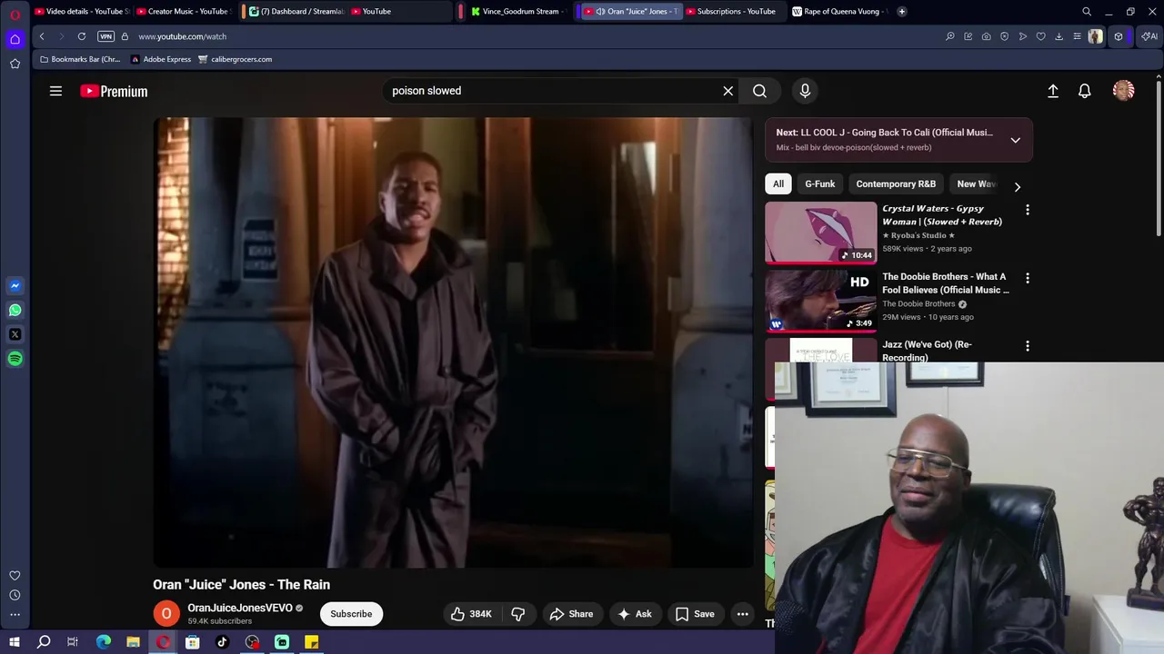Screen dimensions: 1164x654
Task: Switch to Subscriptions YouTube tab
Action: 732,12
